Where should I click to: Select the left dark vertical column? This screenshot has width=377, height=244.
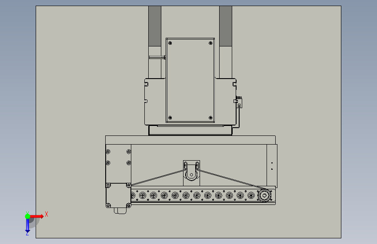[x=155, y=26]
